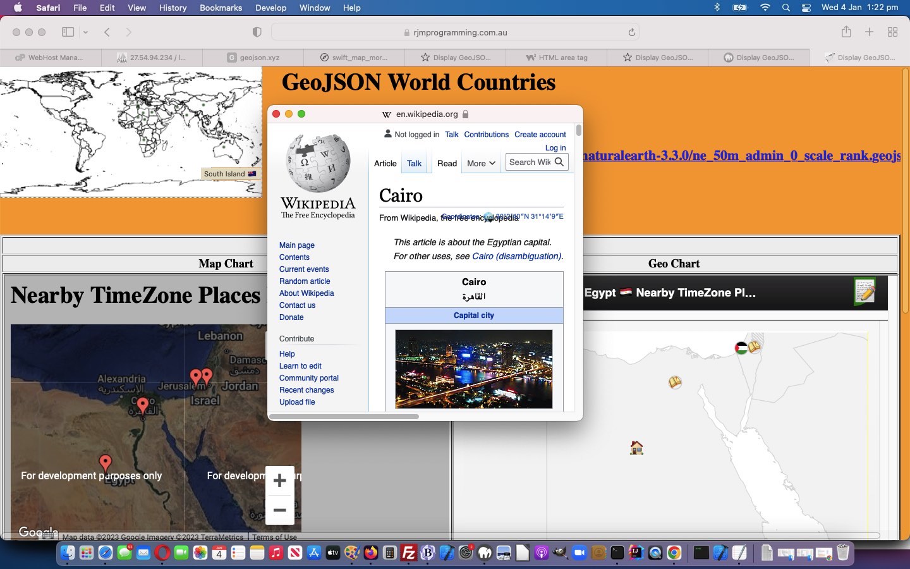Click the Safari Share icon
910x569 pixels.
coord(846,32)
